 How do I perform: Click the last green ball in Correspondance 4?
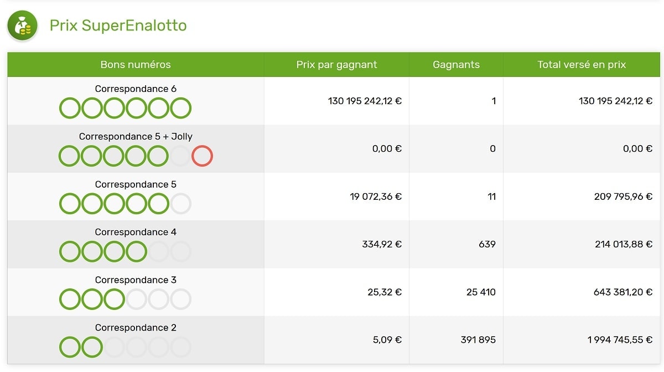[x=136, y=251]
